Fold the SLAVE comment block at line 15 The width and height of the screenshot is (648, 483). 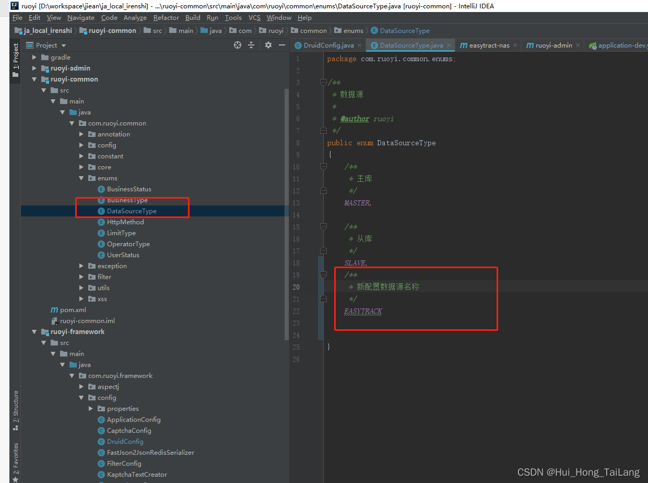click(323, 227)
